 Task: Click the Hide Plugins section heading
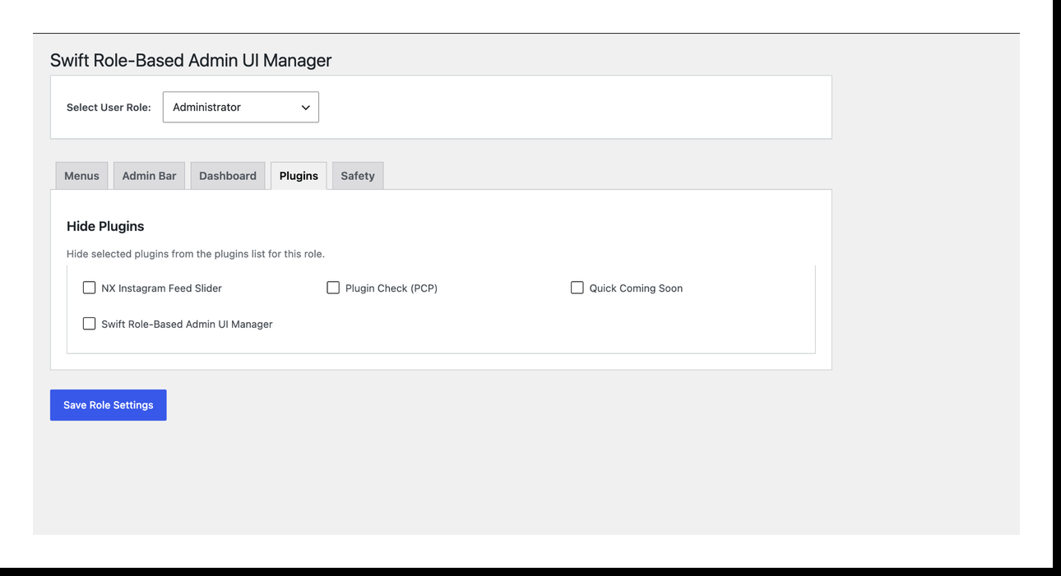[x=105, y=226]
